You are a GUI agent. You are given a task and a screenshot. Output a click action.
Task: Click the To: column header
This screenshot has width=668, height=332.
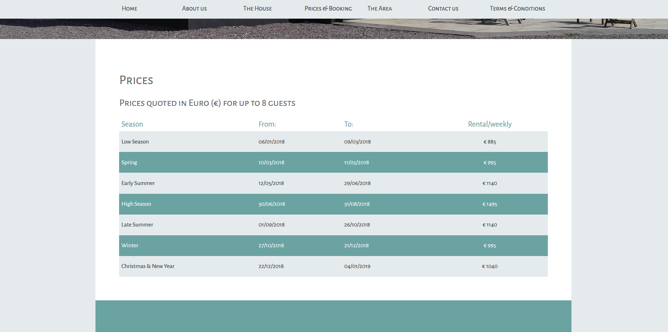tap(348, 124)
